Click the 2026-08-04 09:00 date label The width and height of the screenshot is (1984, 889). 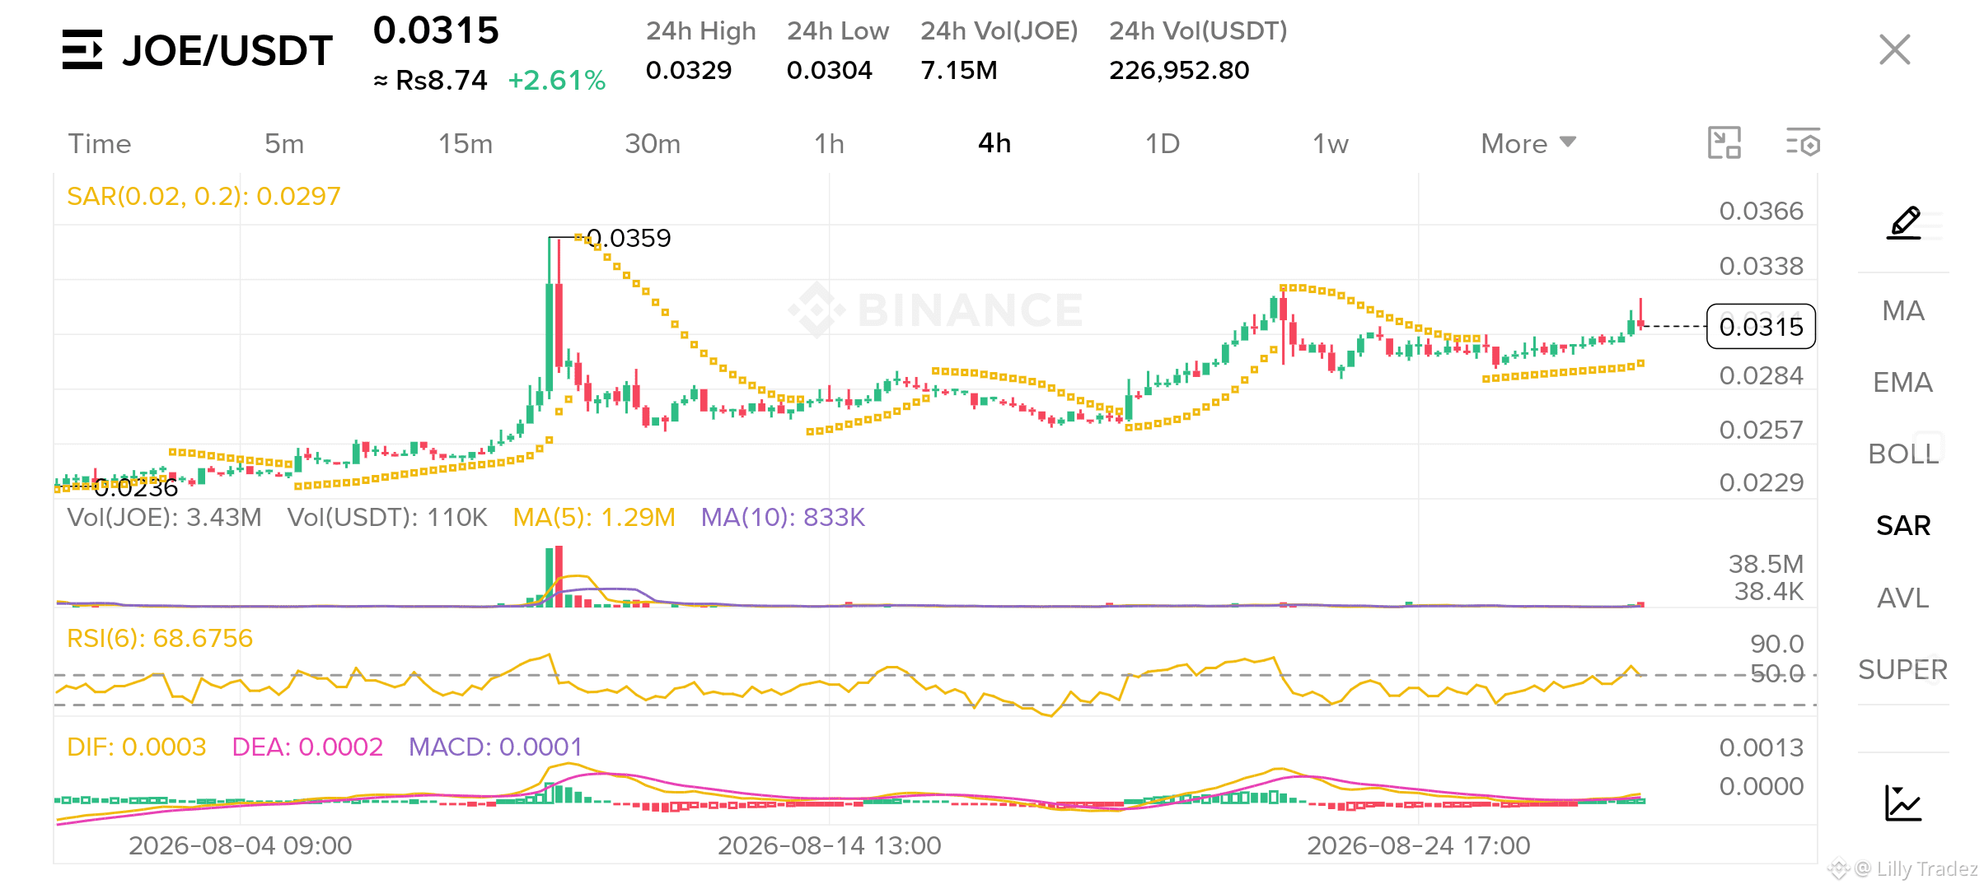pyautogui.click(x=241, y=845)
